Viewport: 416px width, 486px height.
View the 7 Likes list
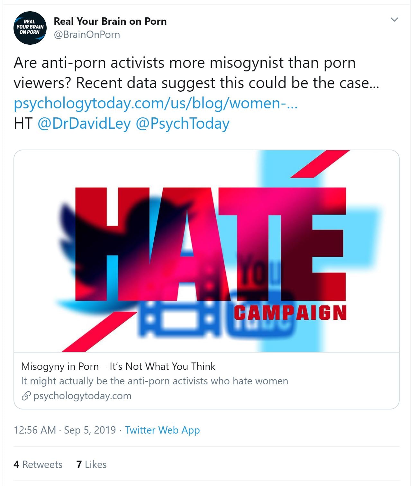pos(91,464)
